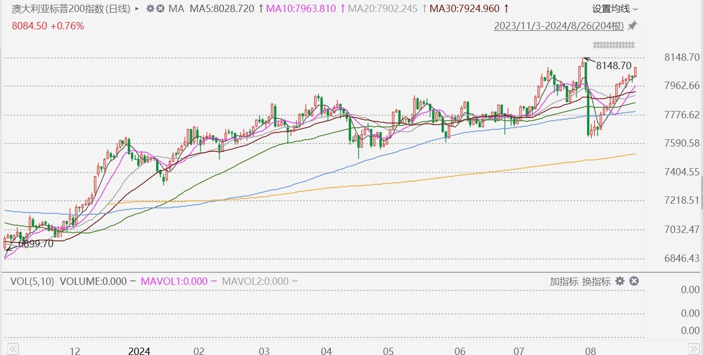This screenshot has width=703, height=355.
Task: Click the 6899.70 low price marker
Action: pyautogui.click(x=36, y=243)
